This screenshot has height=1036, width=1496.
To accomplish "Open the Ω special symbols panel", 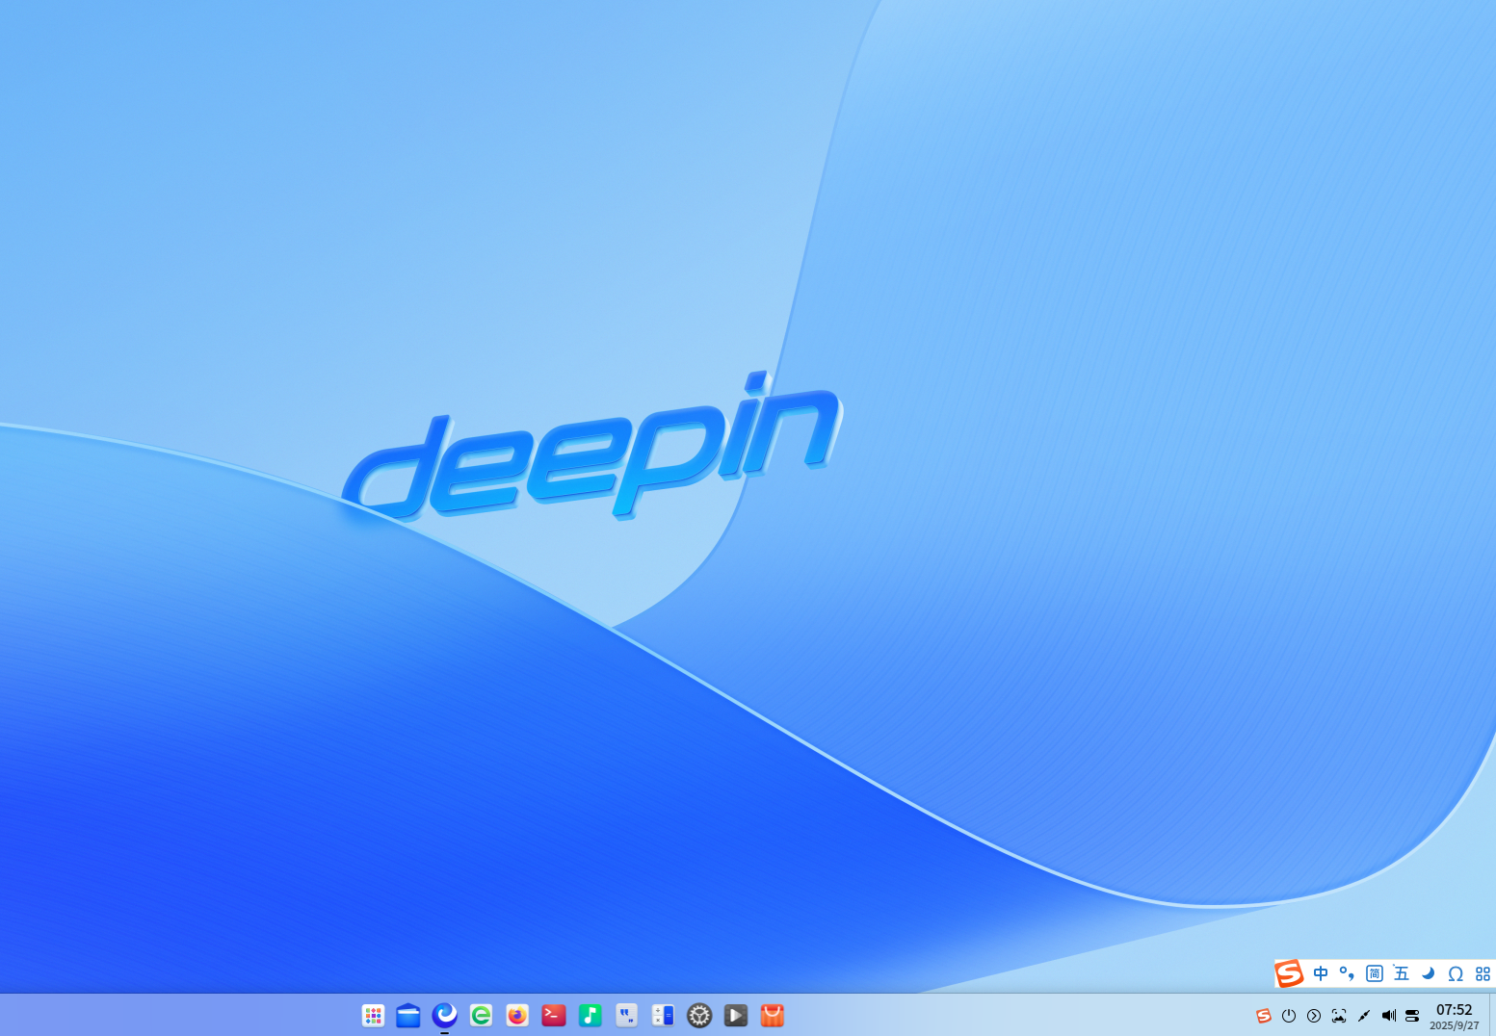I will click(x=1456, y=973).
